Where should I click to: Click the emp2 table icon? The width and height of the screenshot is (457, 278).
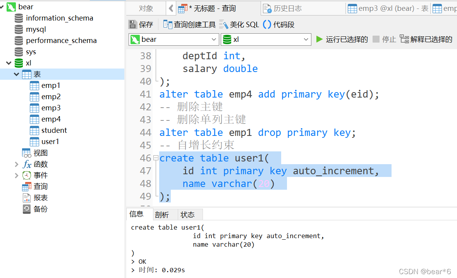[x=34, y=97]
